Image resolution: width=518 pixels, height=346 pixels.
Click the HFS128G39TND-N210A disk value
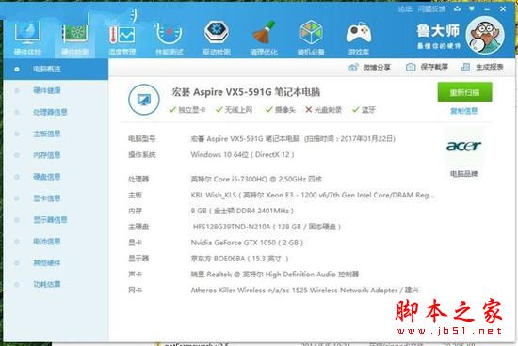(x=267, y=227)
